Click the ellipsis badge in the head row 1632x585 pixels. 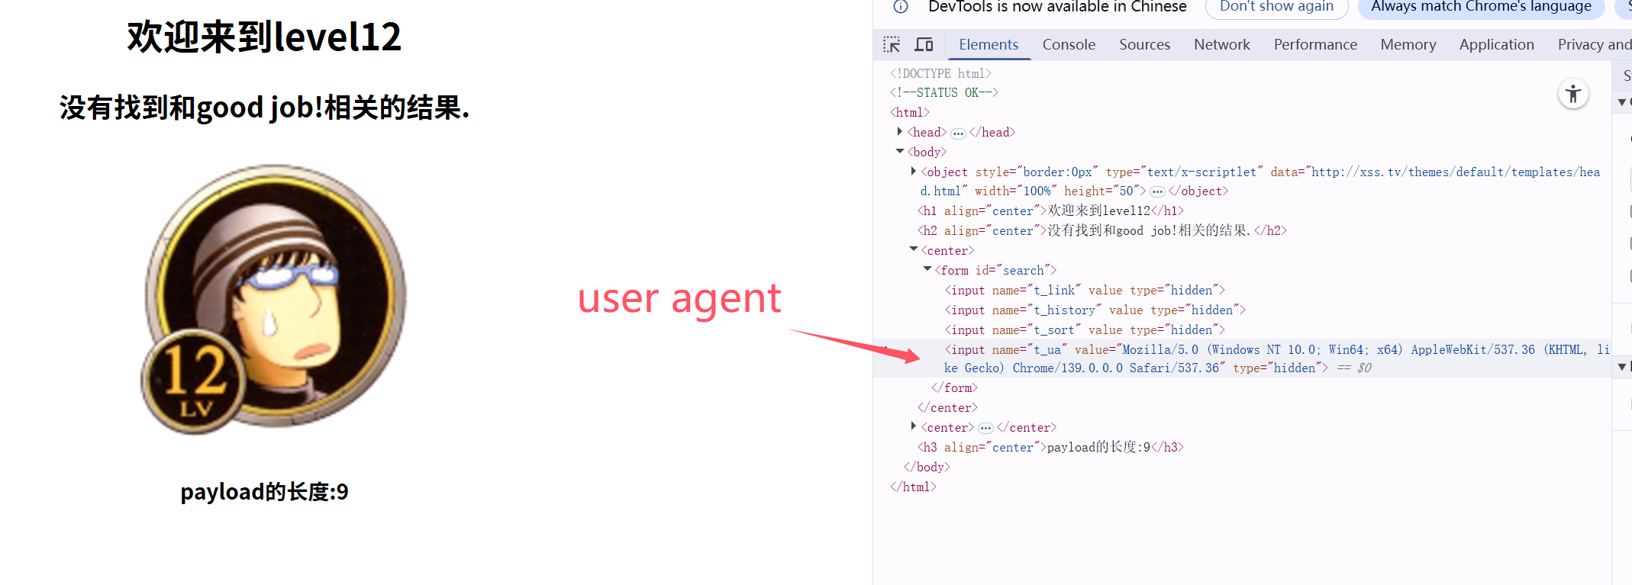pos(958,133)
